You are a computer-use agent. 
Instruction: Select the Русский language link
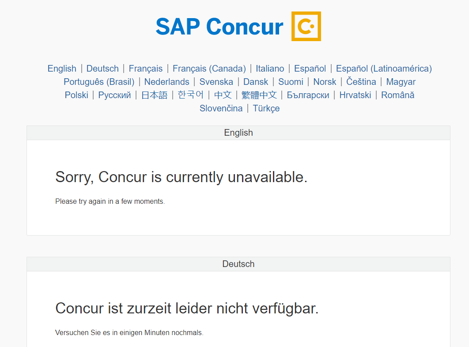(x=114, y=95)
